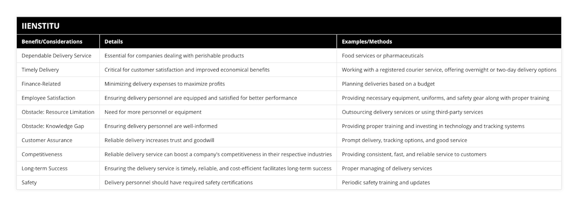The width and height of the screenshot is (578, 206).
Task: Click Periodic safety training and updates cell
Action: pos(386,182)
